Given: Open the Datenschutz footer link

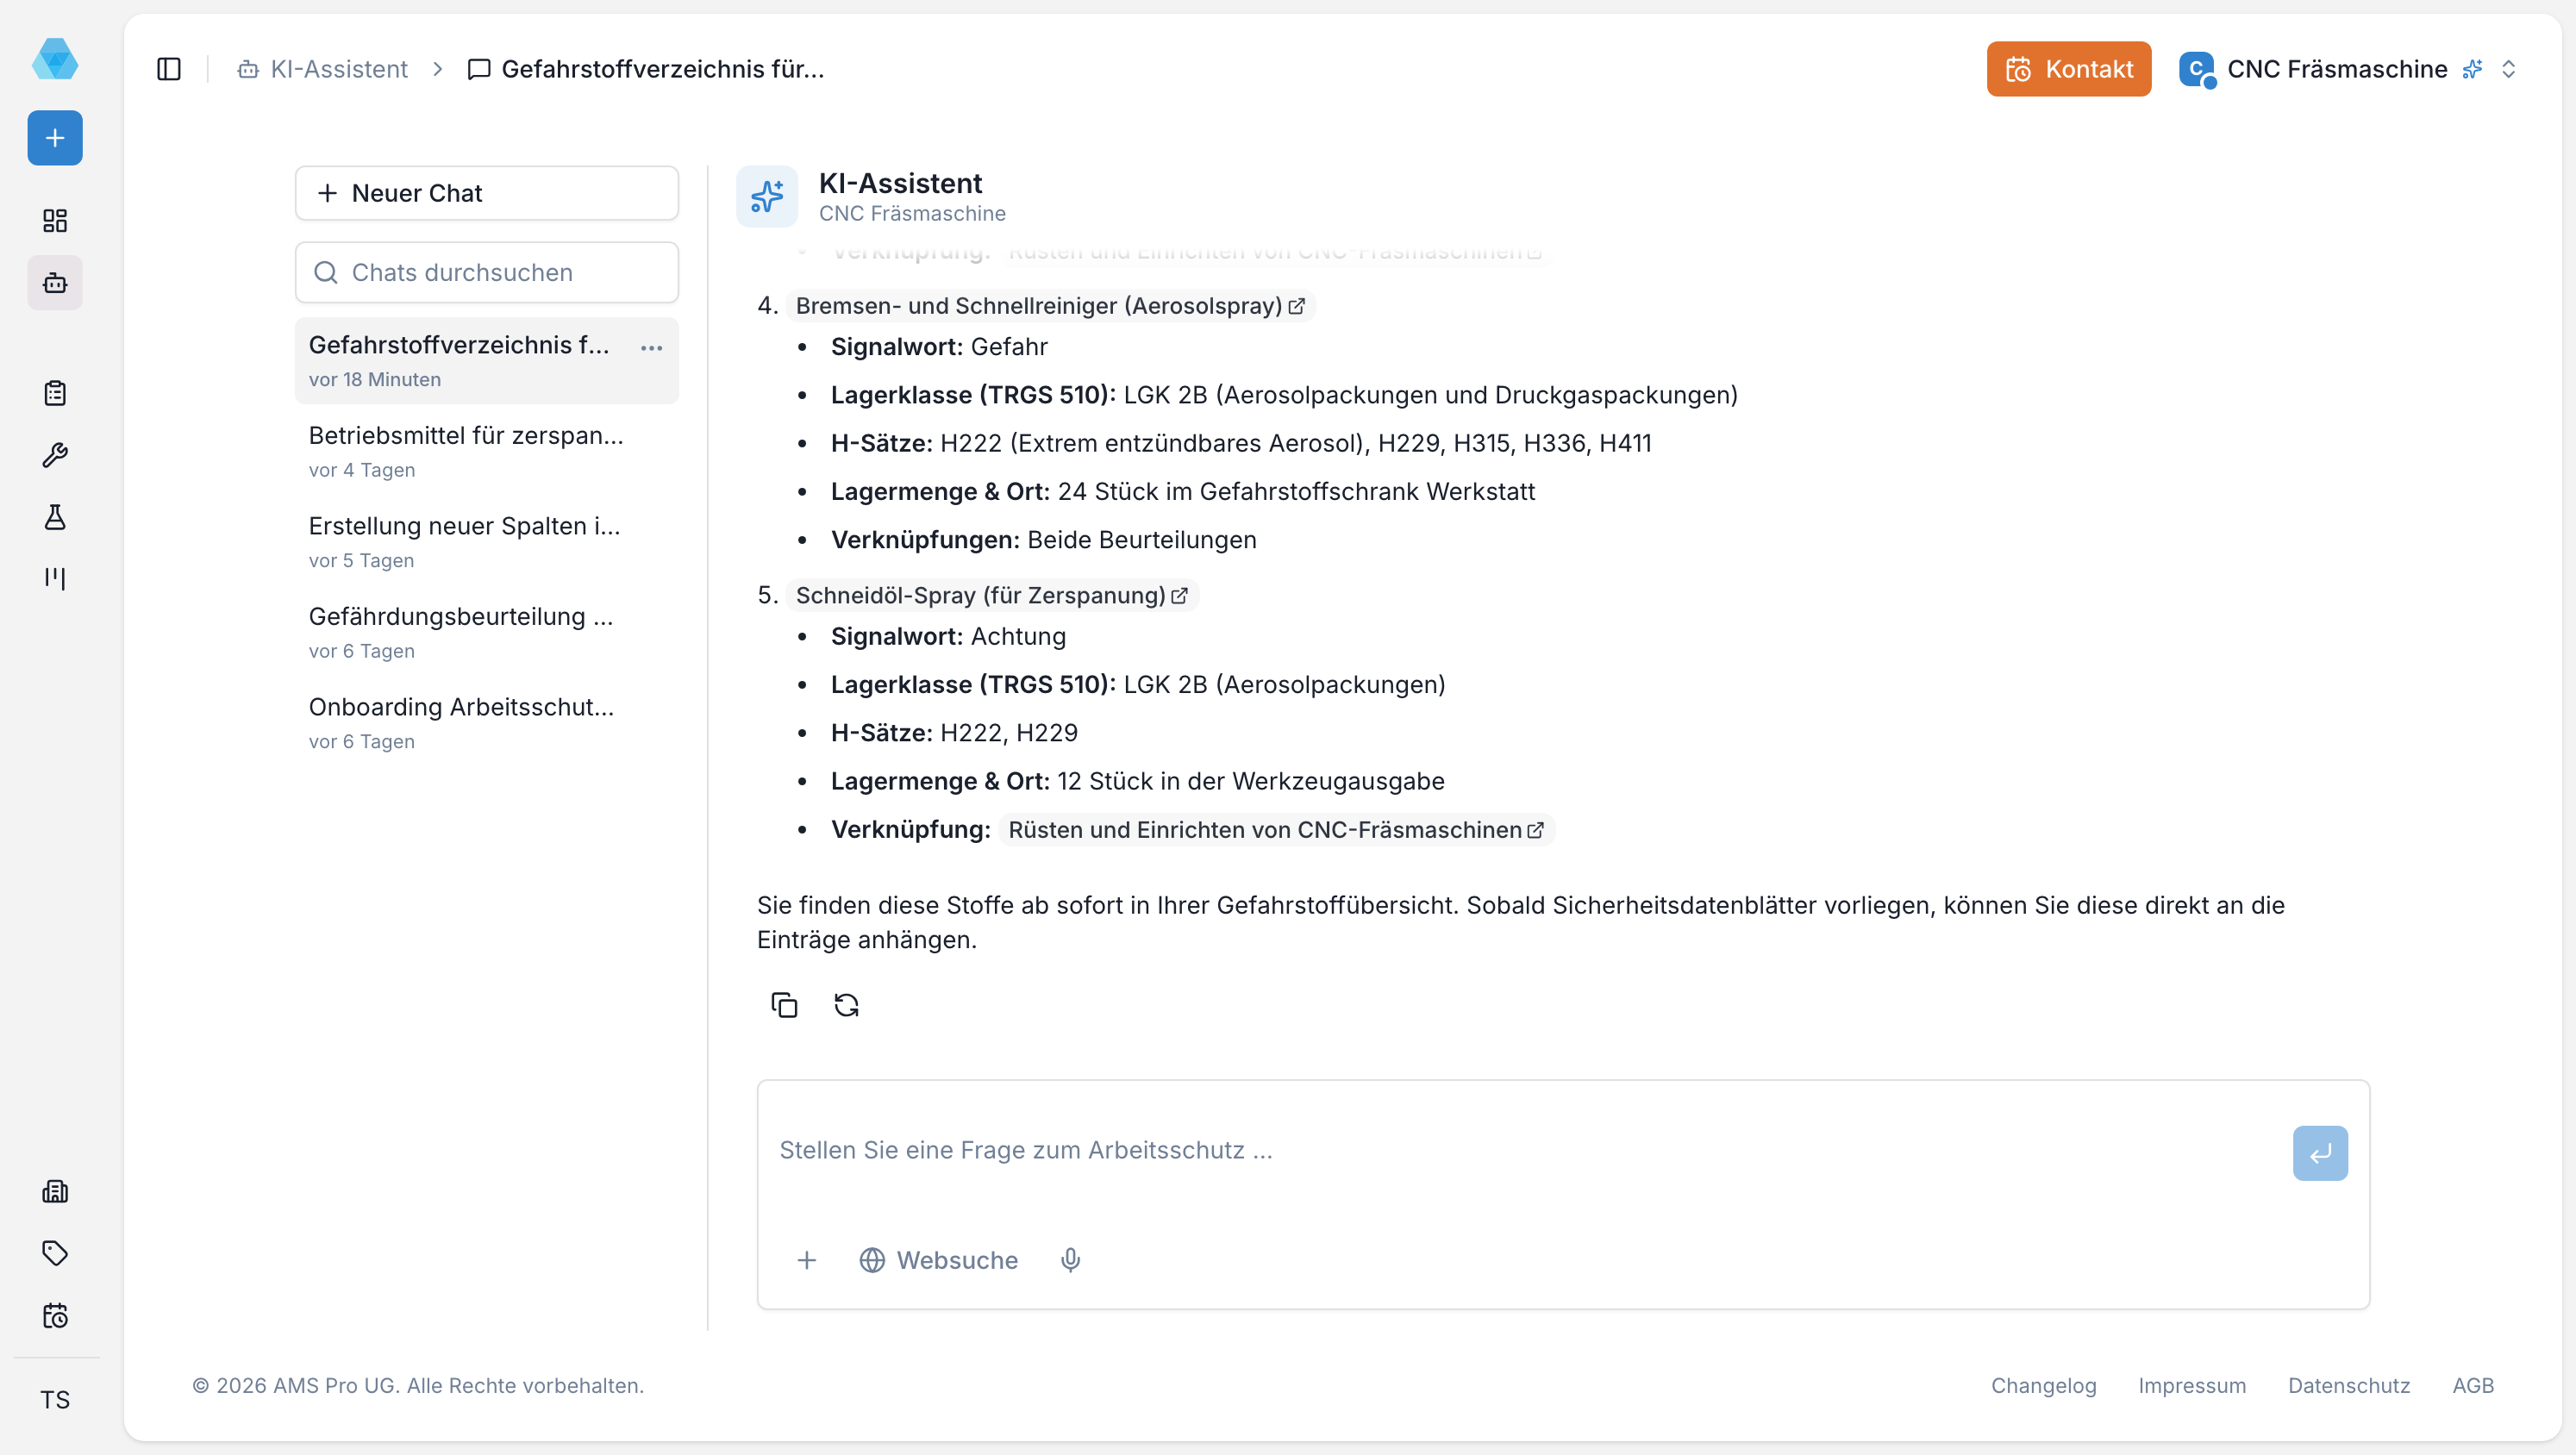Looking at the screenshot, I should (x=2349, y=1386).
